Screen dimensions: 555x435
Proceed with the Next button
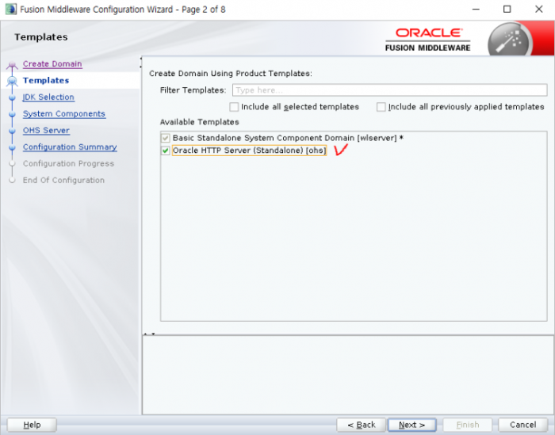412,425
